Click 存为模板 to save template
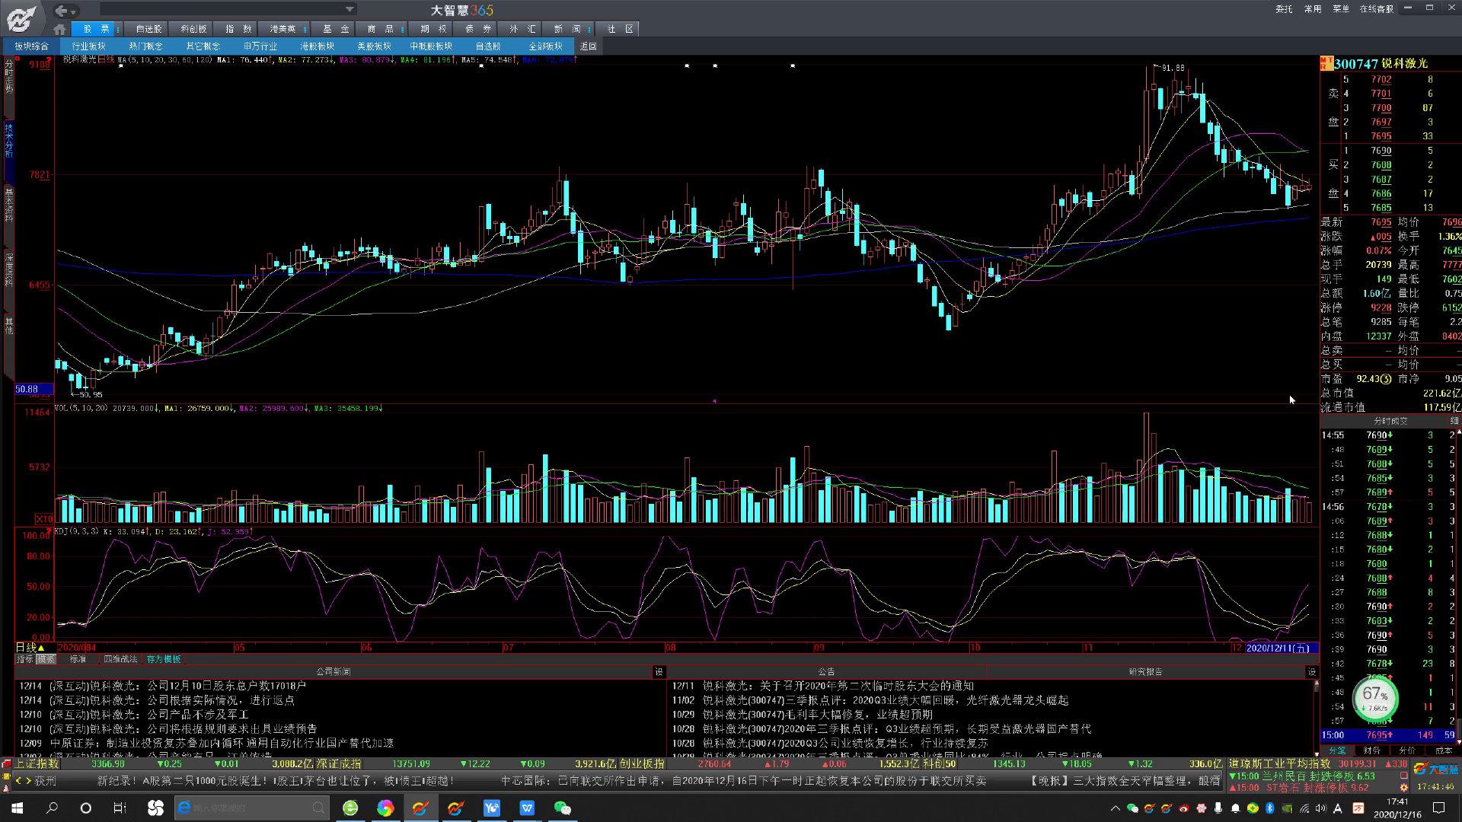 164,659
